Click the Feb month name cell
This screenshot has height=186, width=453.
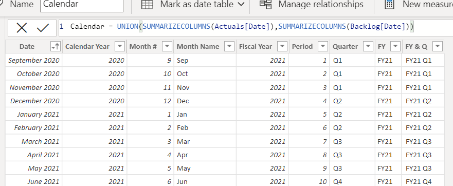205,127
